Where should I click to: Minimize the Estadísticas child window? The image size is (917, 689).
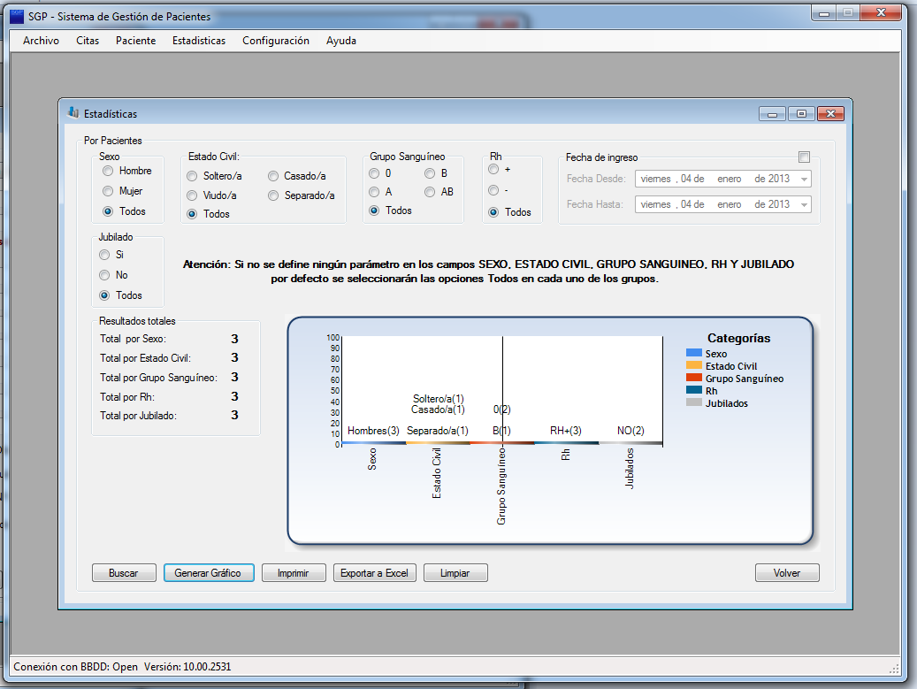tap(772, 113)
